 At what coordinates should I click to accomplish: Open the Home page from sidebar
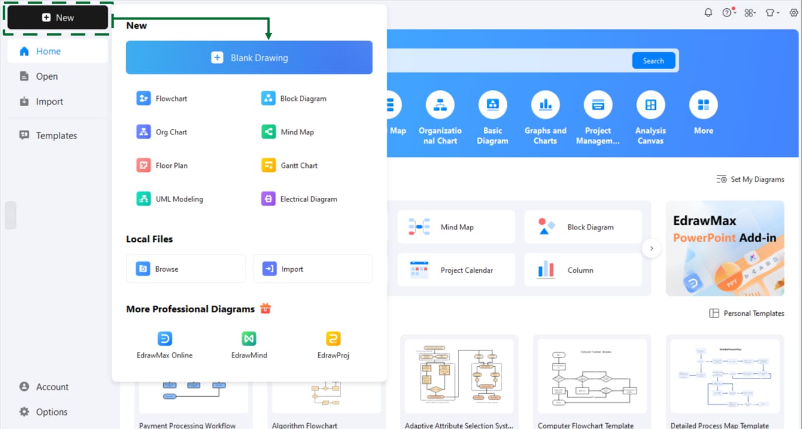[58, 51]
